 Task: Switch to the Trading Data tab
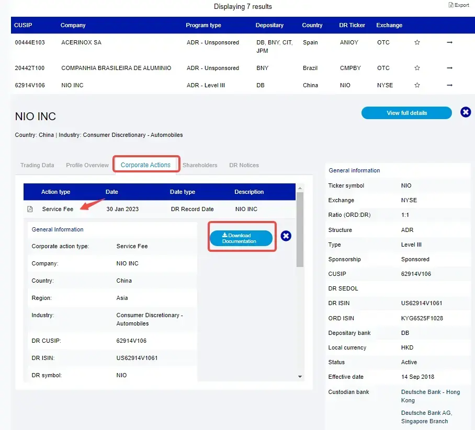click(37, 165)
